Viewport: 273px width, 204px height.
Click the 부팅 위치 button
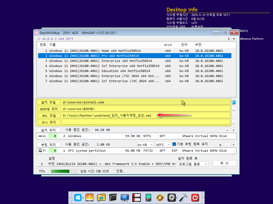[49, 145]
